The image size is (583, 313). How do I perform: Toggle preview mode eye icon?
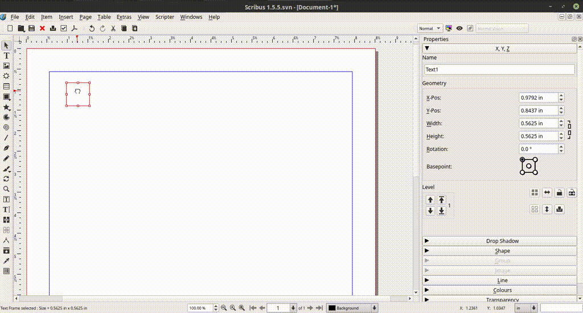(459, 28)
